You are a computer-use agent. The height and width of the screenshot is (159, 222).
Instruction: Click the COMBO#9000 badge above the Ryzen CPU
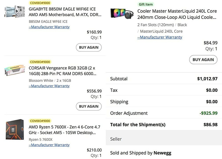point(40,121)
